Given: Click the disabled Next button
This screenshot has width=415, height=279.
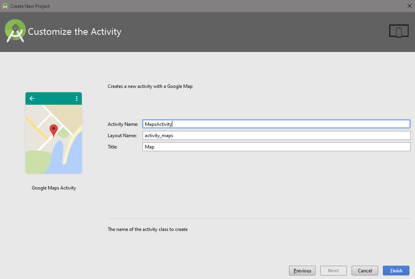Looking at the screenshot, I should pyautogui.click(x=334, y=270).
